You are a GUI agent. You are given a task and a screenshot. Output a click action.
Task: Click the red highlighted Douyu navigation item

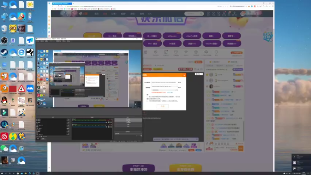click(105, 14)
